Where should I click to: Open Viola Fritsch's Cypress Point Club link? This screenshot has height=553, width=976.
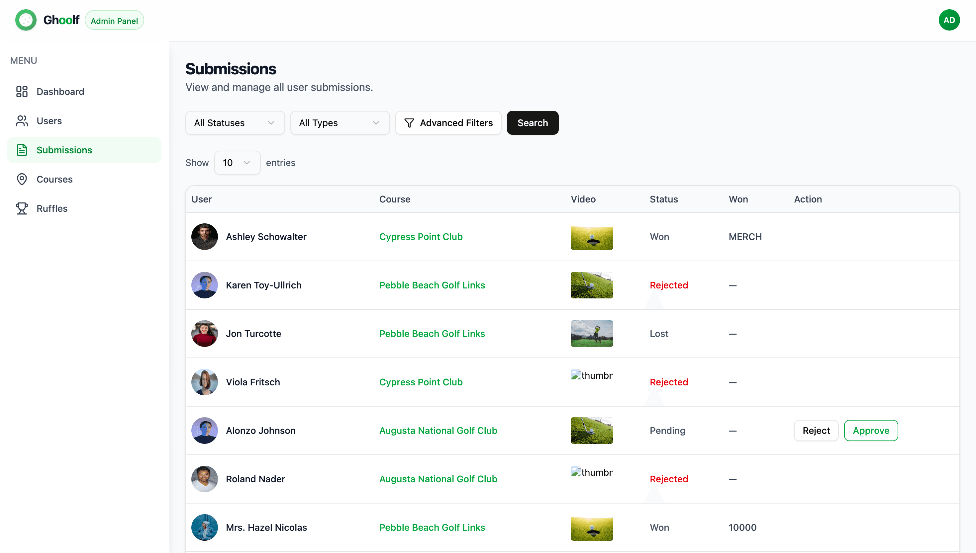click(x=421, y=382)
